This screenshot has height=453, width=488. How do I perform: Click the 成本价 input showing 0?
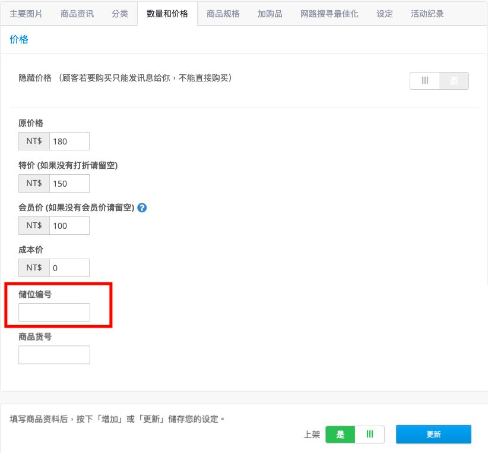[69, 268]
